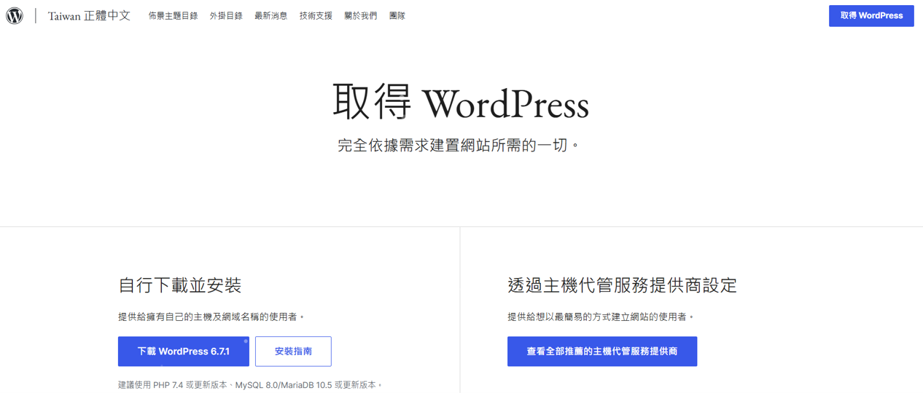Click the 取得 WordPress header button
Viewport: 923px width, 393px height.
point(871,15)
